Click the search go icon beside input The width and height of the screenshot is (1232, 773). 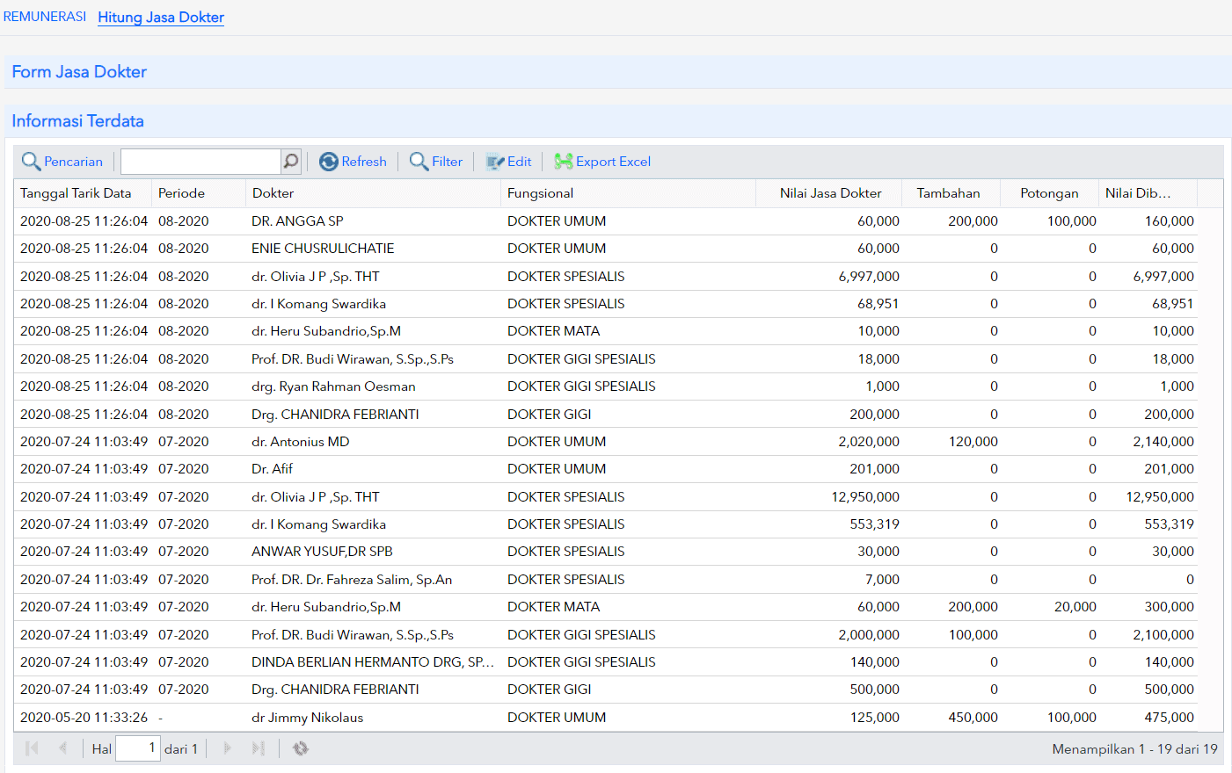pos(291,162)
